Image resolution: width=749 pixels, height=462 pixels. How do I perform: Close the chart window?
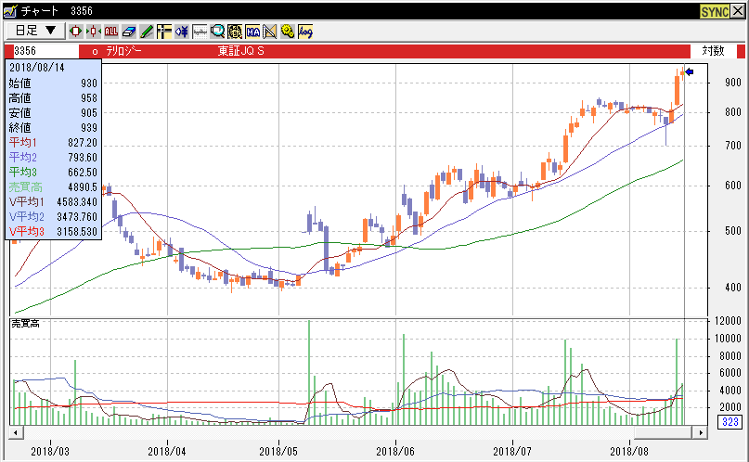point(739,10)
